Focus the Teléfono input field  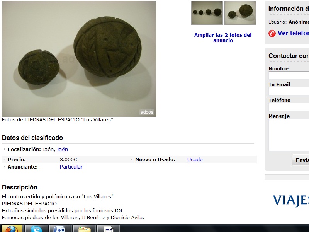click(289, 107)
